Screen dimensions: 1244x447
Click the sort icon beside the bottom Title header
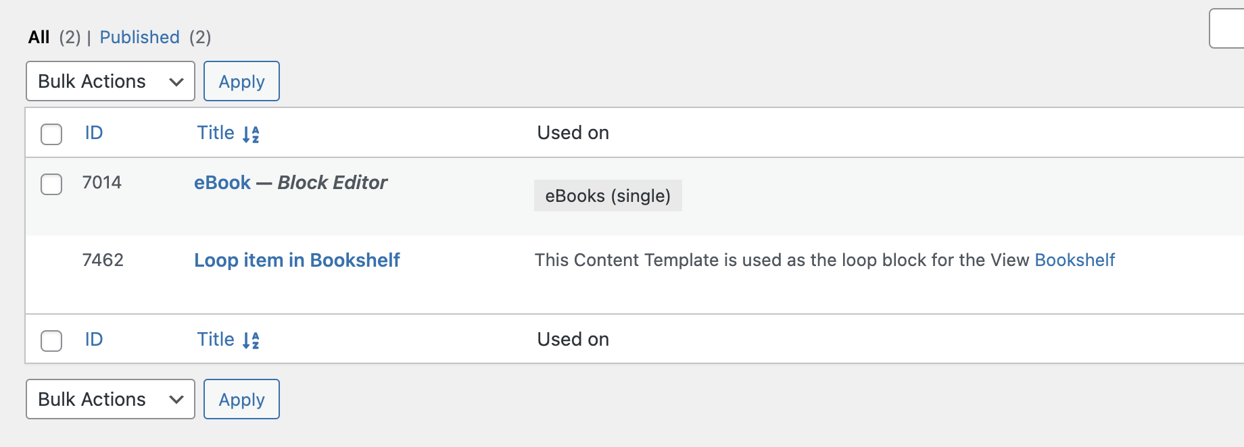pos(251,341)
